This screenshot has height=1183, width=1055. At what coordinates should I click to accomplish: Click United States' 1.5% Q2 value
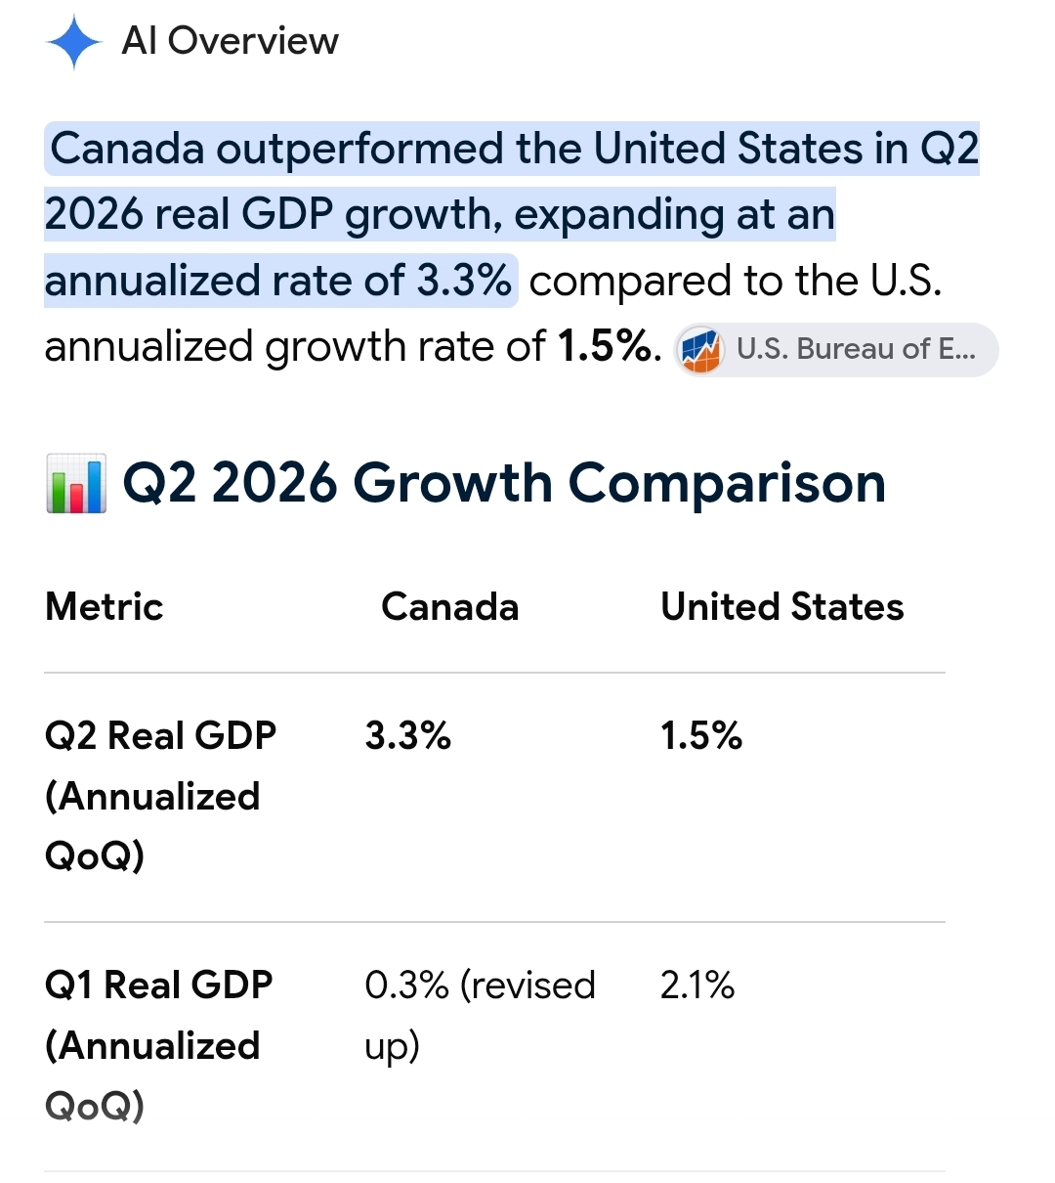pyautogui.click(x=701, y=735)
